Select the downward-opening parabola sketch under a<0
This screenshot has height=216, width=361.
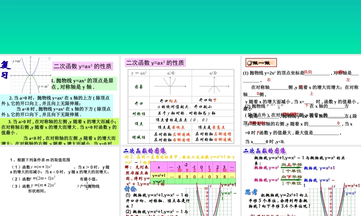tap(214, 86)
